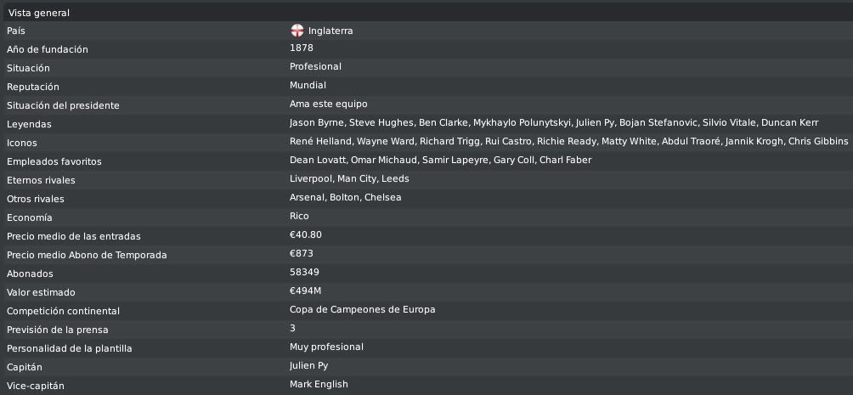Click the Abonados 58349 value
This screenshot has width=853, height=395.
click(304, 272)
